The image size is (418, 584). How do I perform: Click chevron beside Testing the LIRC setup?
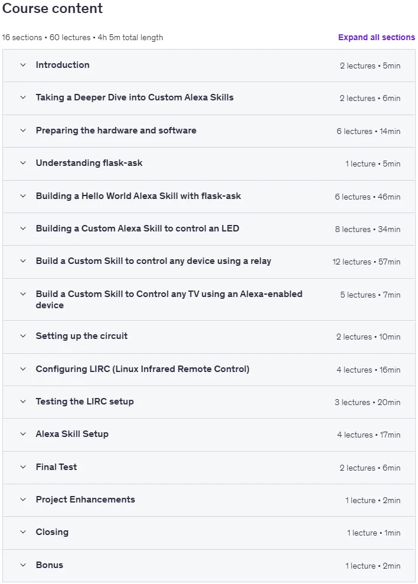[23, 402]
